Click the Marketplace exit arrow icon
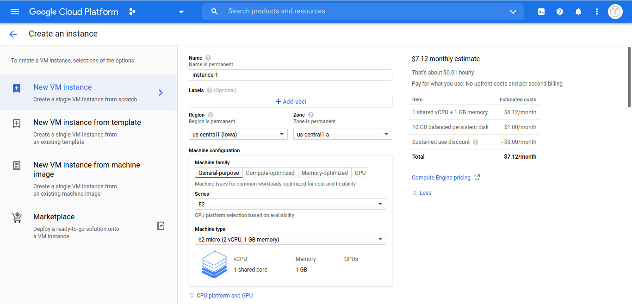 [161, 226]
